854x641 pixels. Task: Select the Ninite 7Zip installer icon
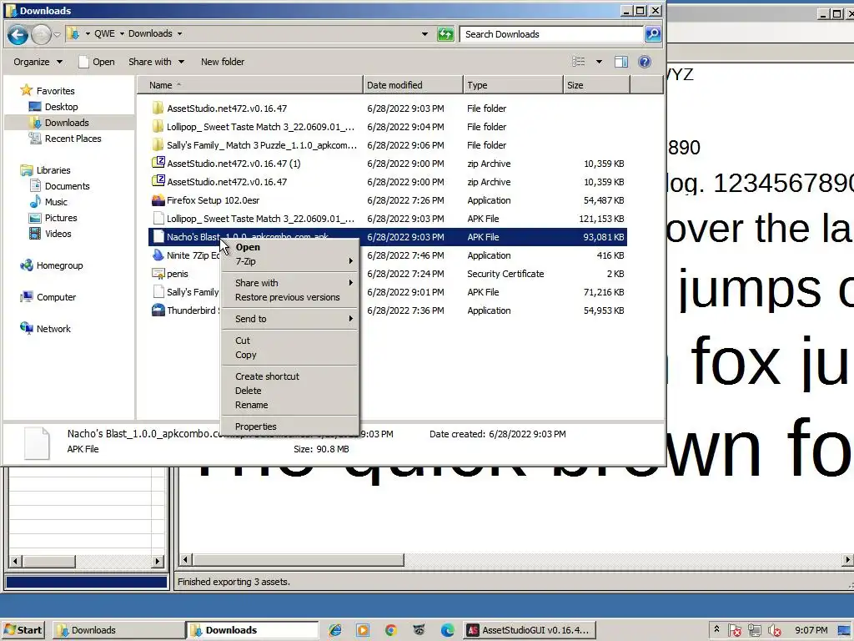tap(158, 255)
